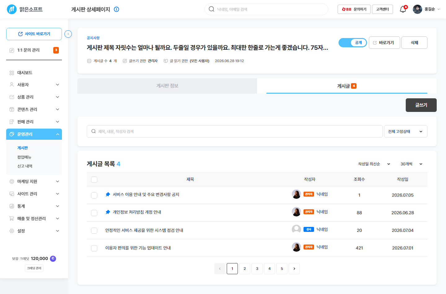Viewport: 446px width, 294px height.
Task: Open the 30개씩 page size dropdown
Action: tap(411, 164)
